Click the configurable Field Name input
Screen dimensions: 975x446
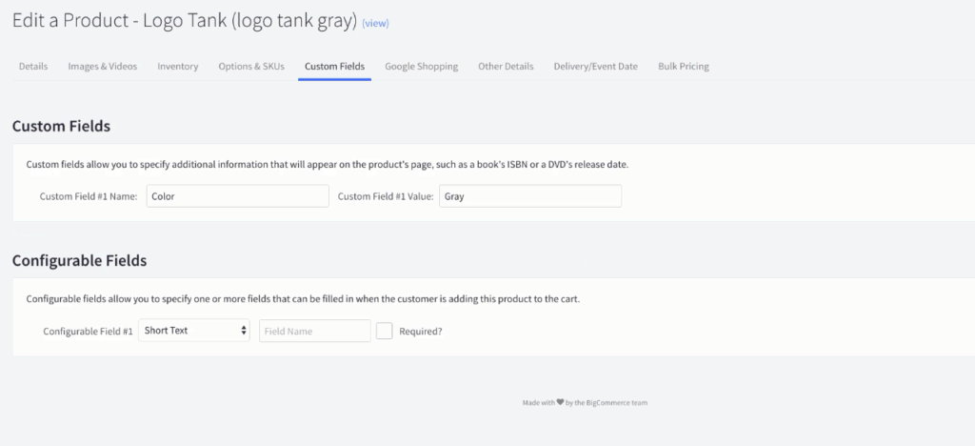tap(314, 331)
